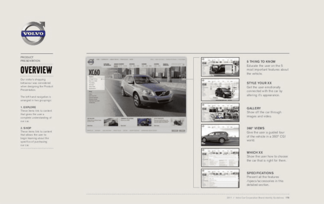
Task: Click the small Volvo logo in website mockup
Action: pyautogui.click(x=91, y=62)
